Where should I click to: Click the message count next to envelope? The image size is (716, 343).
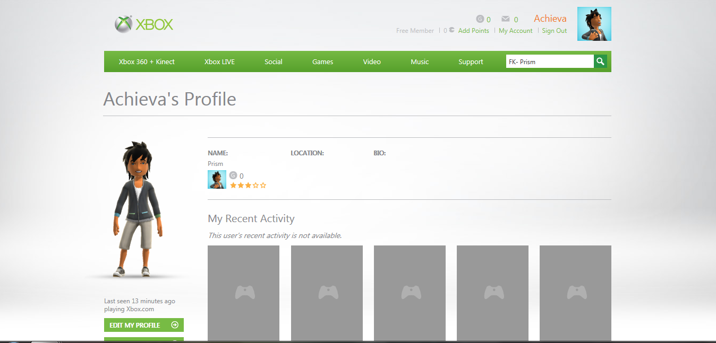point(516,20)
